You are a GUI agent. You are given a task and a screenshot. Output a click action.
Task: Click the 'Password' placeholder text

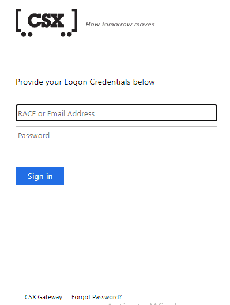(33, 136)
